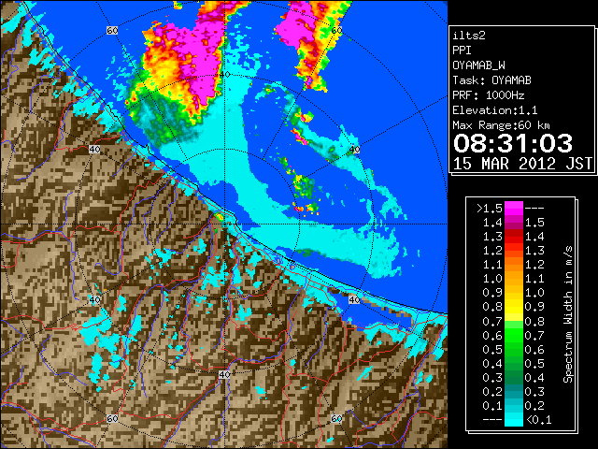Click the vertical Spectrum Width in m/s caption
The width and height of the screenshot is (598, 449).
tap(568, 314)
